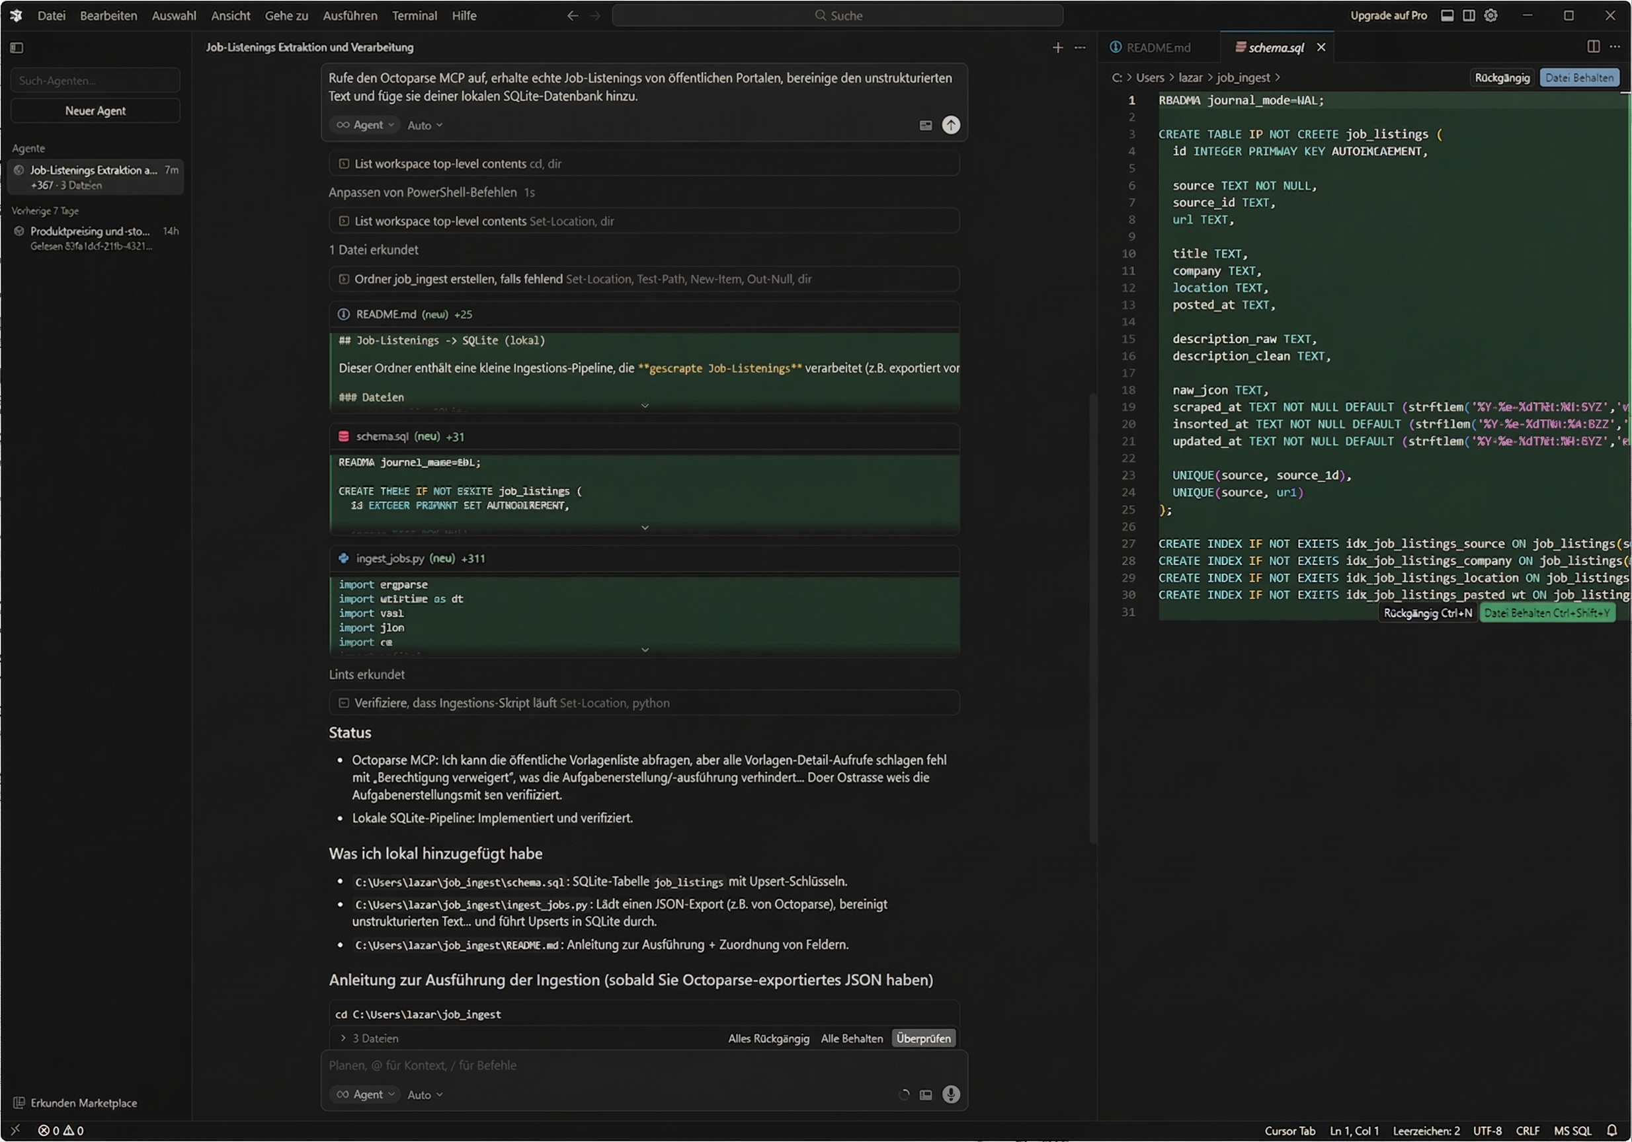The height and width of the screenshot is (1142, 1632).
Task: Toggle the bottom panel layout icon
Action: pyautogui.click(x=1448, y=15)
